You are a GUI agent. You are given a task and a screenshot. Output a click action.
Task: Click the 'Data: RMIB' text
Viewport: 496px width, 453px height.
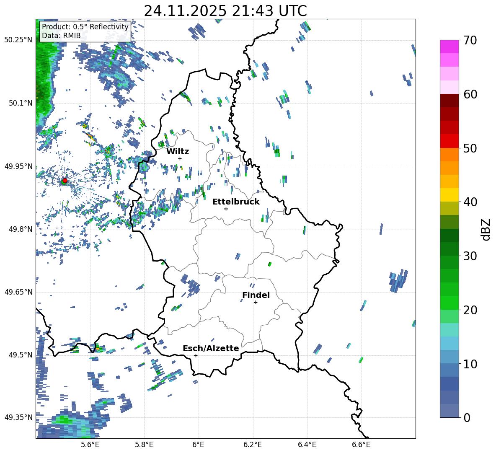(x=61, y=36)
